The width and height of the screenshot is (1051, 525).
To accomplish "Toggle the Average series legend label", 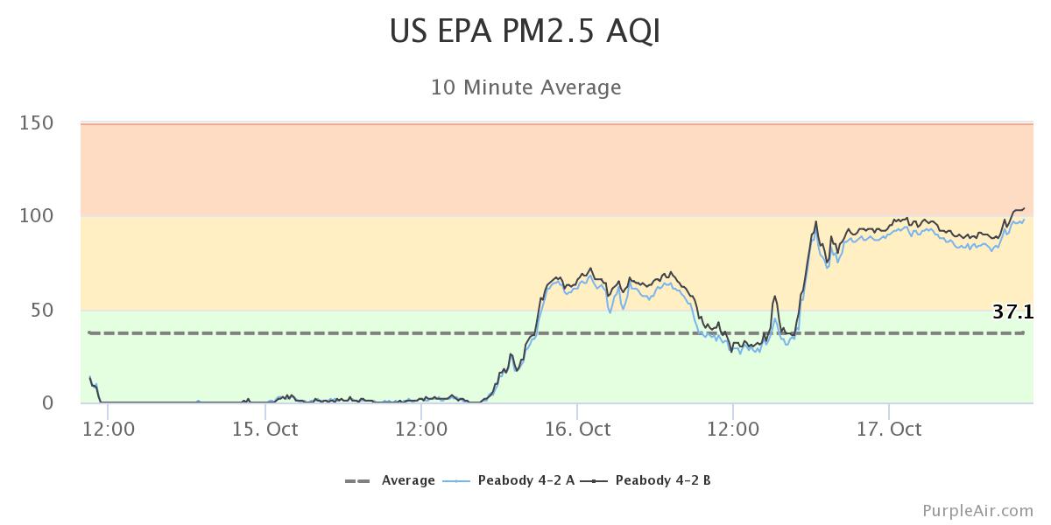I will click(x=408, y=480).
